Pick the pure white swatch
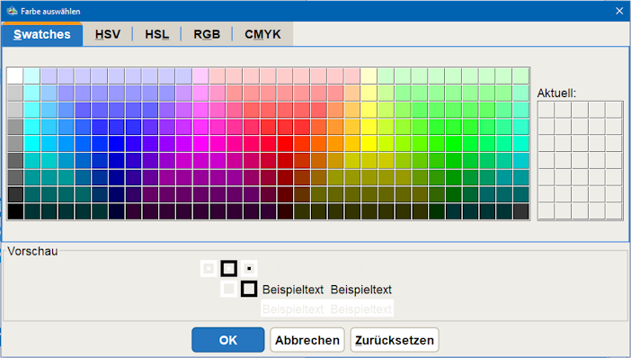 (15, 76)
